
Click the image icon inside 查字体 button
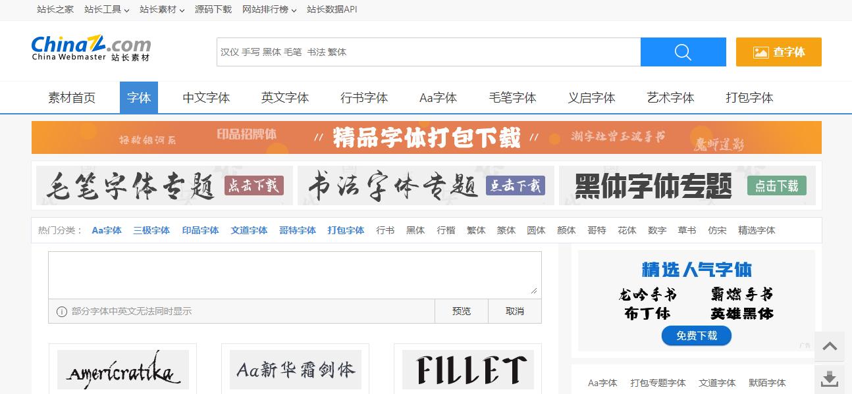click(x=760, y=51)
